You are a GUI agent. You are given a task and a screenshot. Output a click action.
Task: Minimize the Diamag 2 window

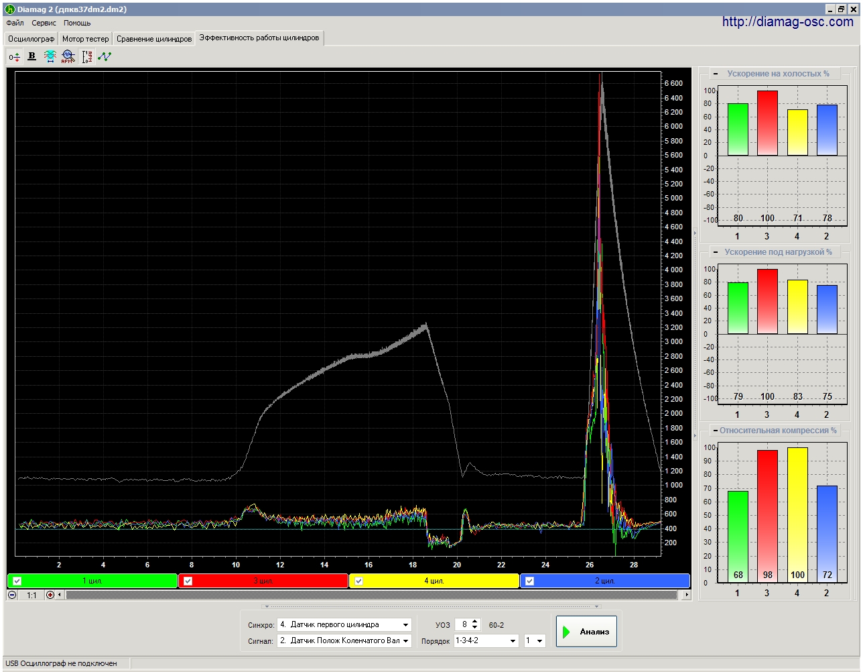pyautogui.click(x=829, y=9)
